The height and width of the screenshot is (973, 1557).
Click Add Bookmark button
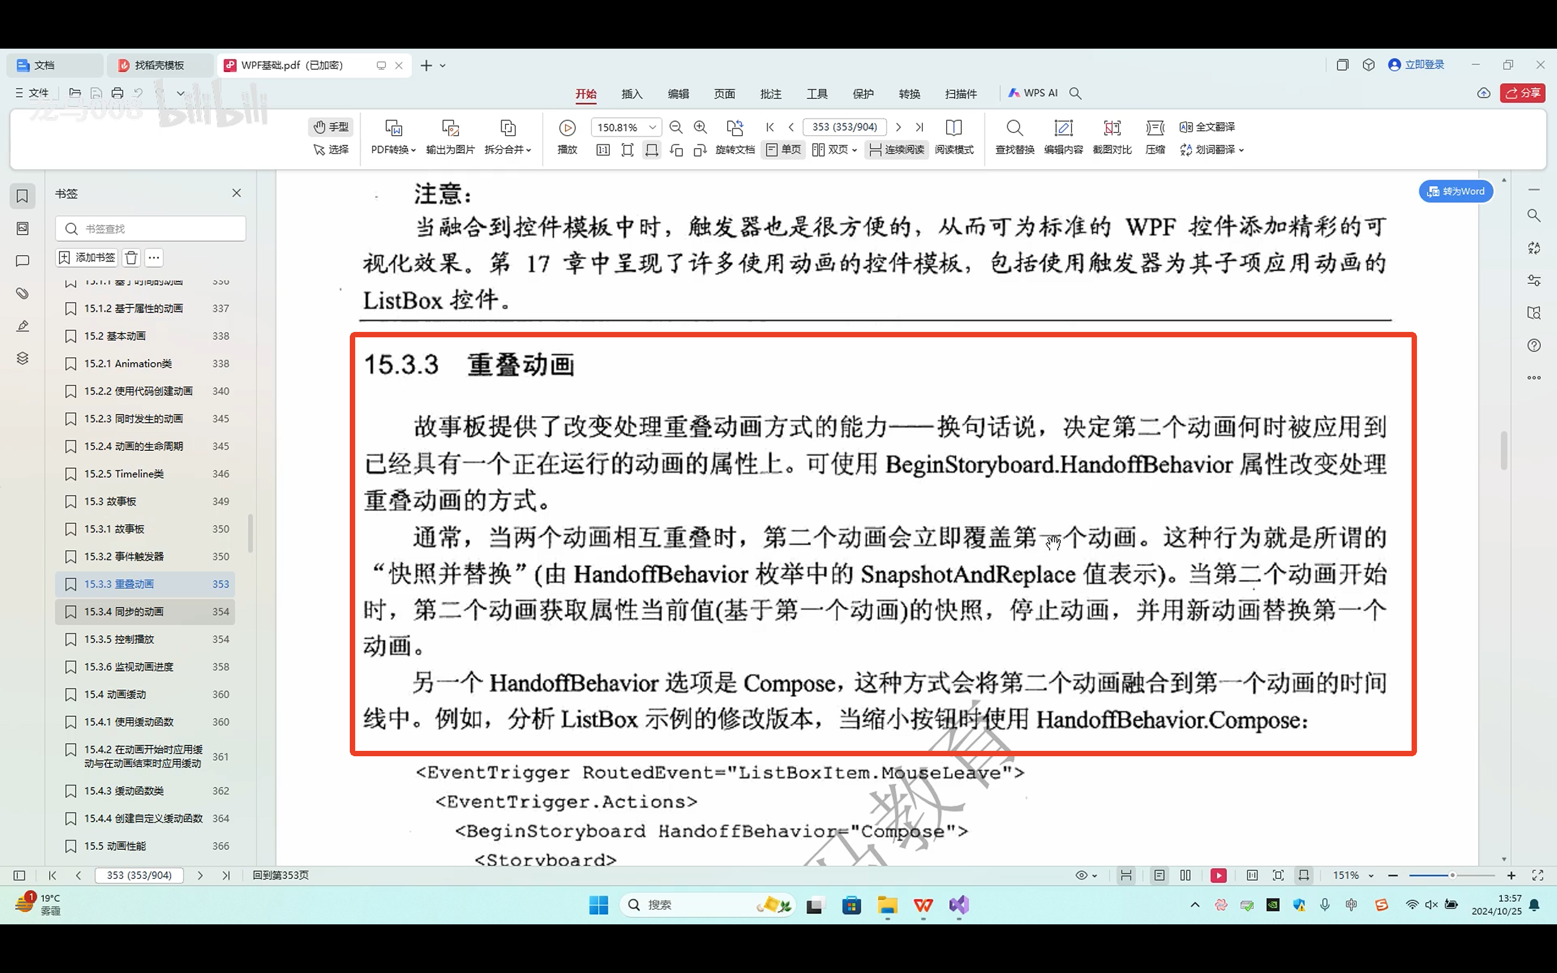coord(88,258)
